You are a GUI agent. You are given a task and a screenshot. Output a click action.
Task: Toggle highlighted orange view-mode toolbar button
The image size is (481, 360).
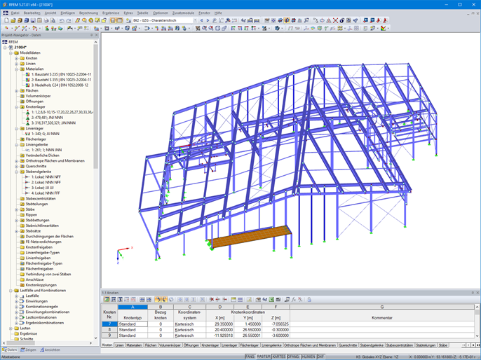(287, 20)
